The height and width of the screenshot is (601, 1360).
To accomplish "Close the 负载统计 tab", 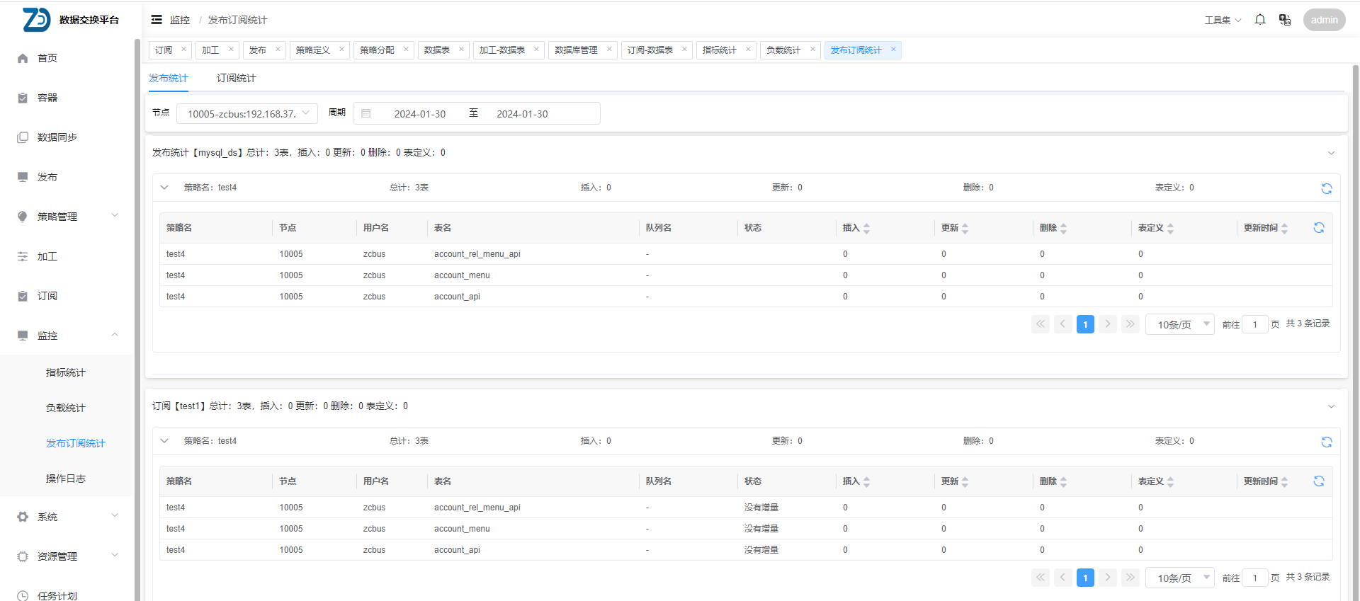I will point(812,50).
